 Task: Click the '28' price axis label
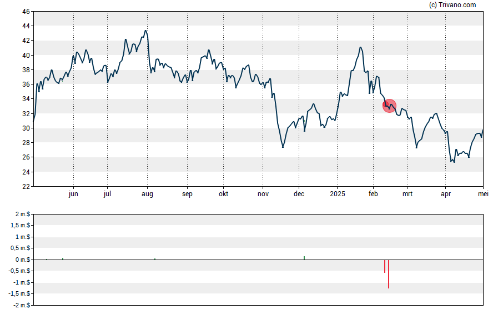[x=26, y=143]
